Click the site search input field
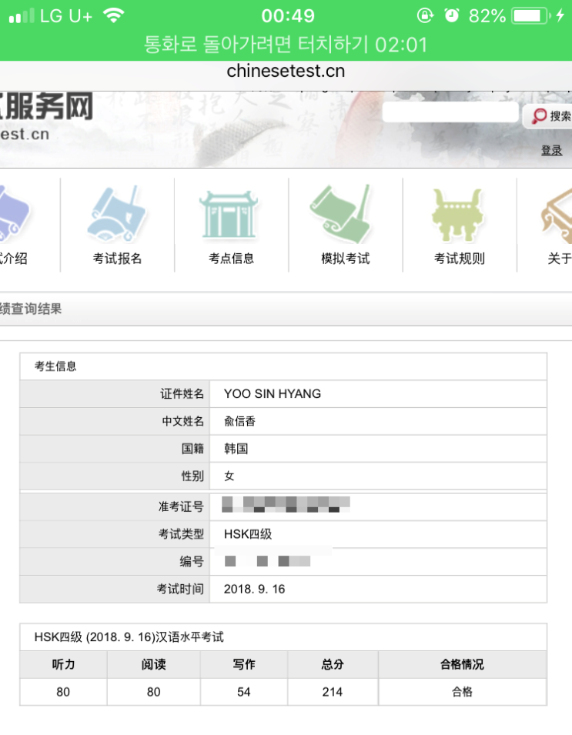The image size is (572, 735). click(x=450, y=112)
